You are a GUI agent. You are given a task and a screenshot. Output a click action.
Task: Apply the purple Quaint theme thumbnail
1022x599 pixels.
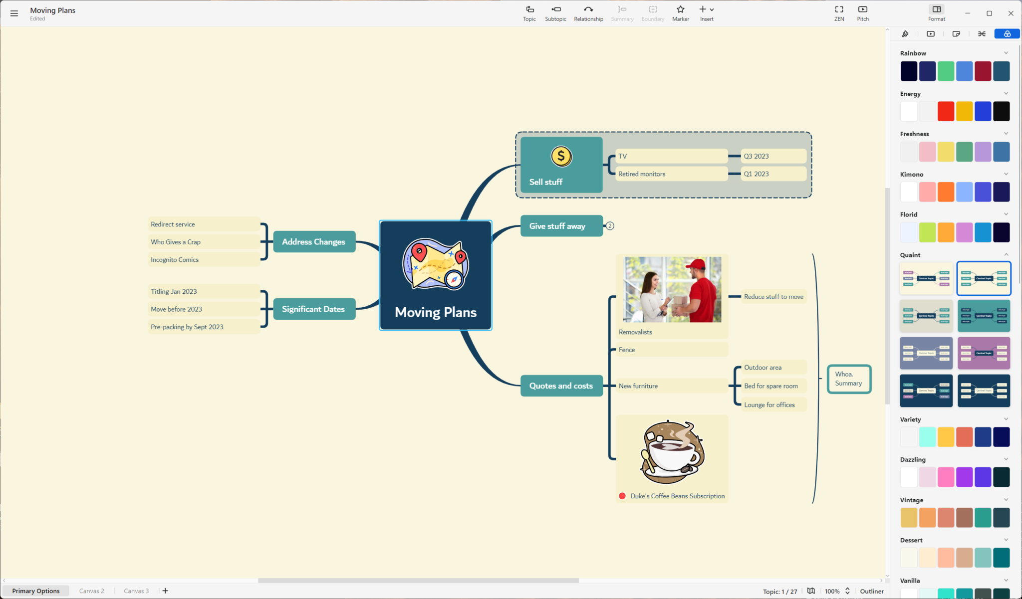pos(984,353)
